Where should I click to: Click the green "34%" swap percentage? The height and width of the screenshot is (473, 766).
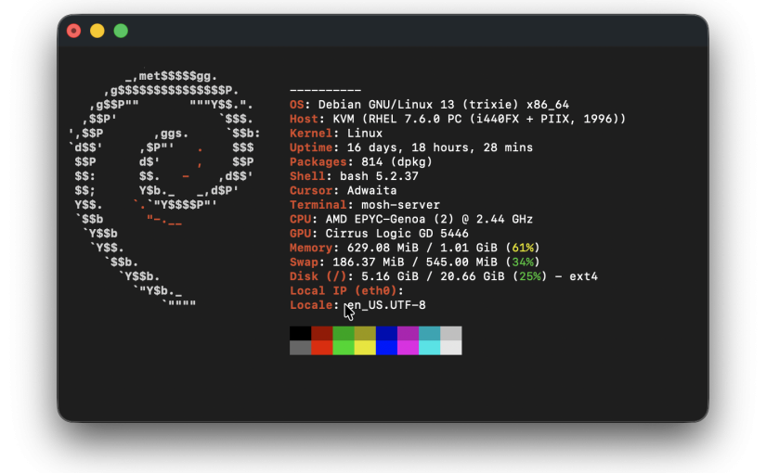click(x=523, y=262)
